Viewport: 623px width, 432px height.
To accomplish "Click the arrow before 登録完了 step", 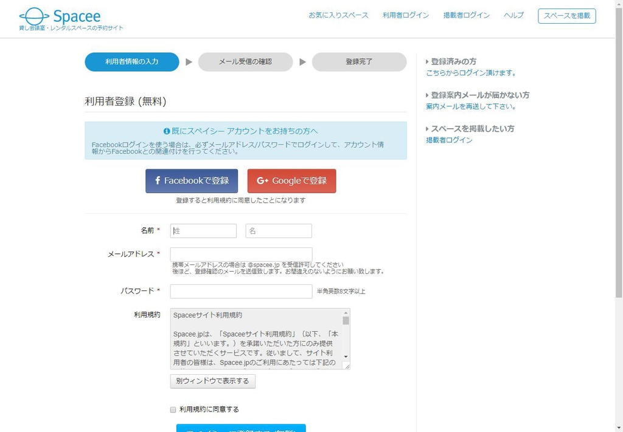I will tap(302, 62).
